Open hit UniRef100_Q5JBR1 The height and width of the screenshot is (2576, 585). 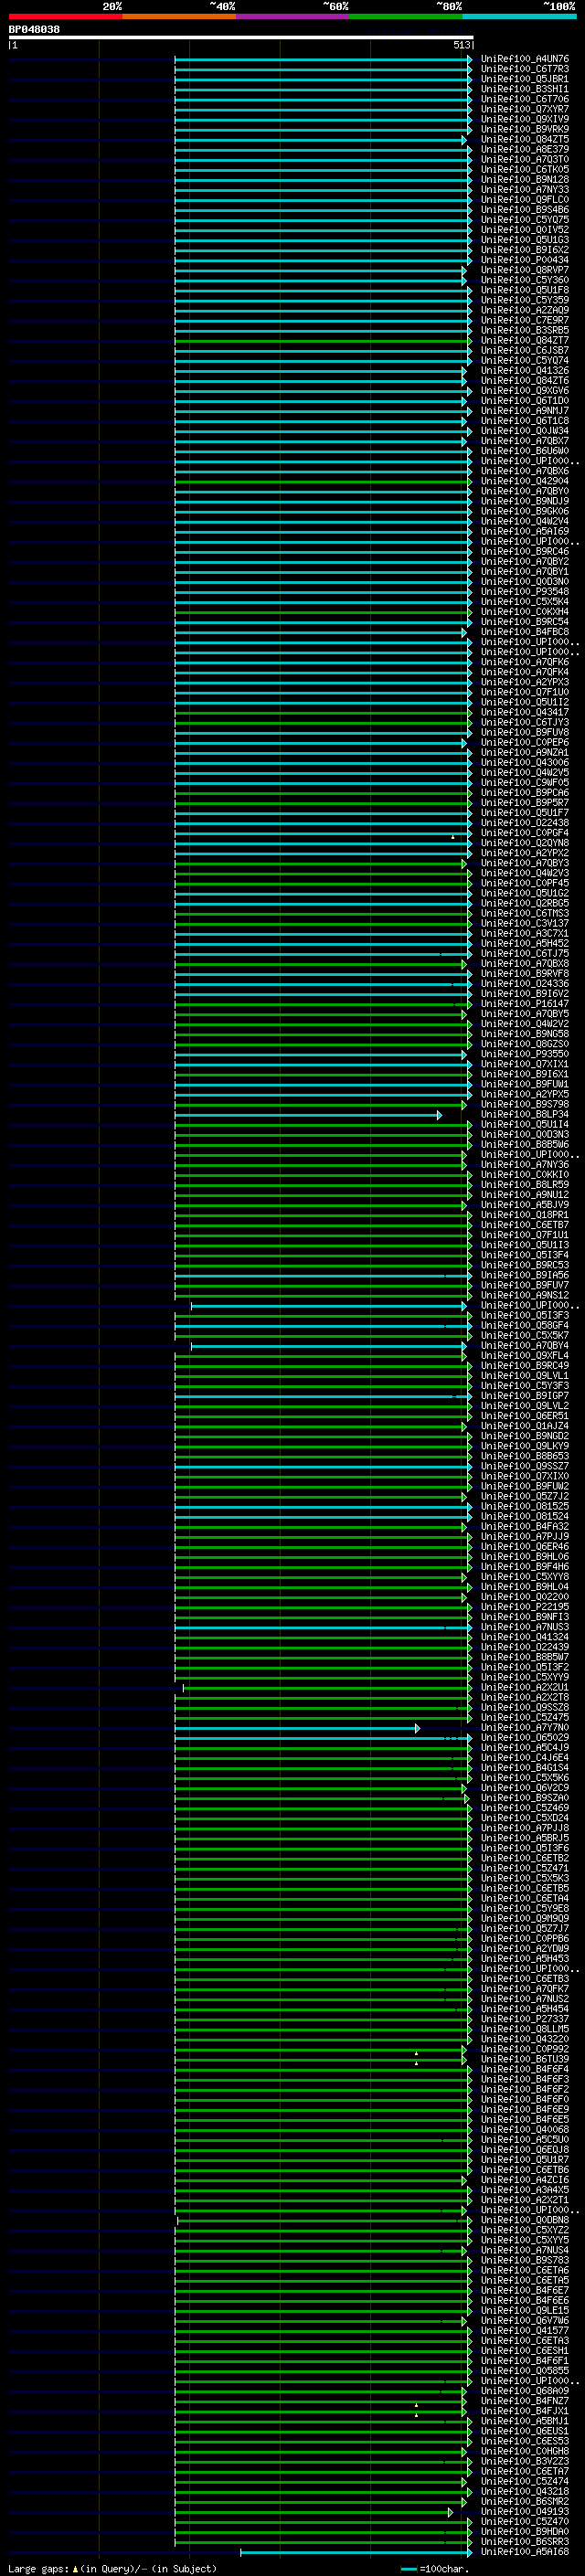(x=524, y=79)
